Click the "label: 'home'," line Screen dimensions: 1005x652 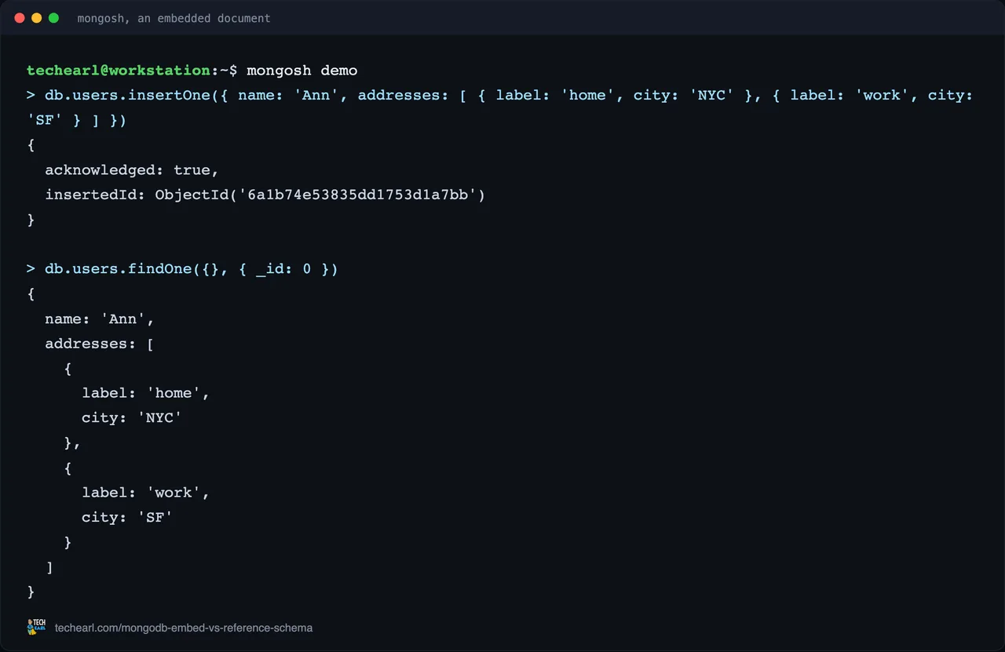tap(146, 393)
